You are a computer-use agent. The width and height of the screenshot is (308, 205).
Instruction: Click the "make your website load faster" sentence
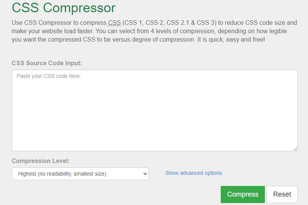pyautogui.click(x=52, y=31)
